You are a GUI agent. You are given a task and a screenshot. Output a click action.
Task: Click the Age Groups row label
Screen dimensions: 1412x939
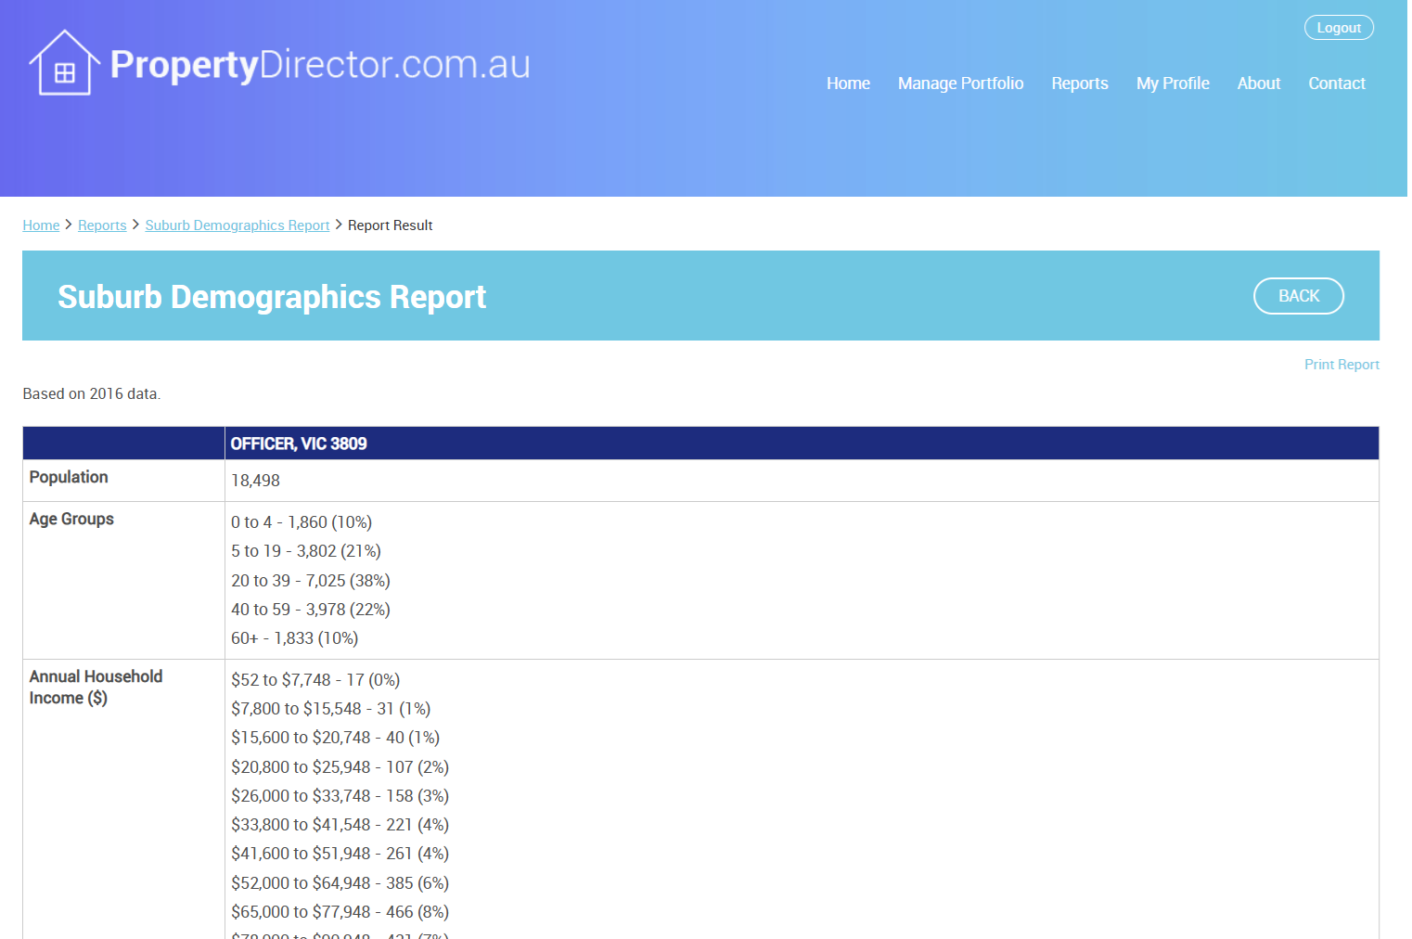[x=71, y=519]
